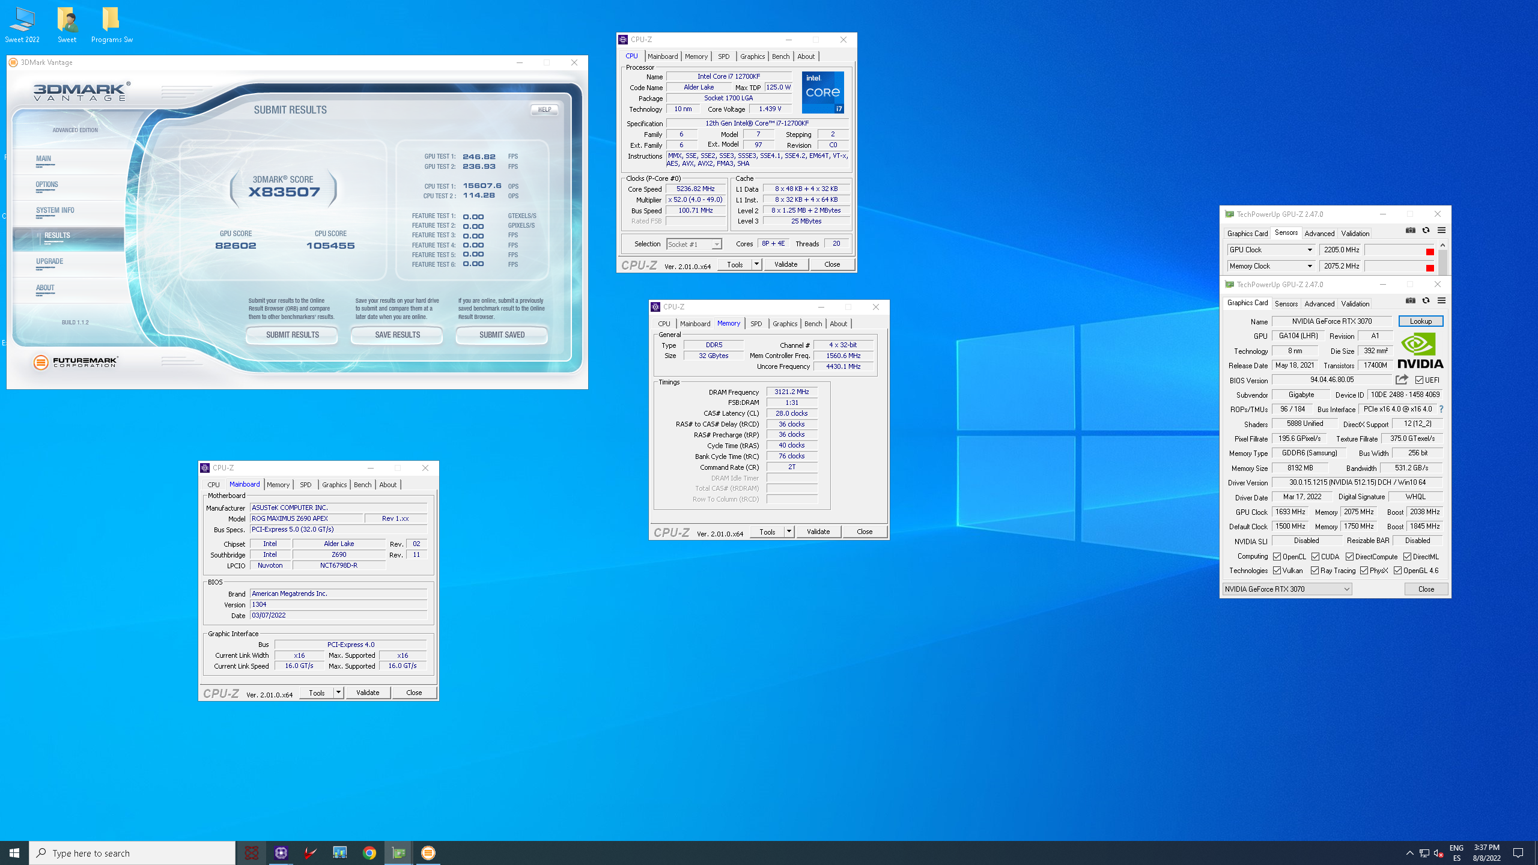
Task: Toggle the Ray Tracing checkbox
Action: 1315,571
